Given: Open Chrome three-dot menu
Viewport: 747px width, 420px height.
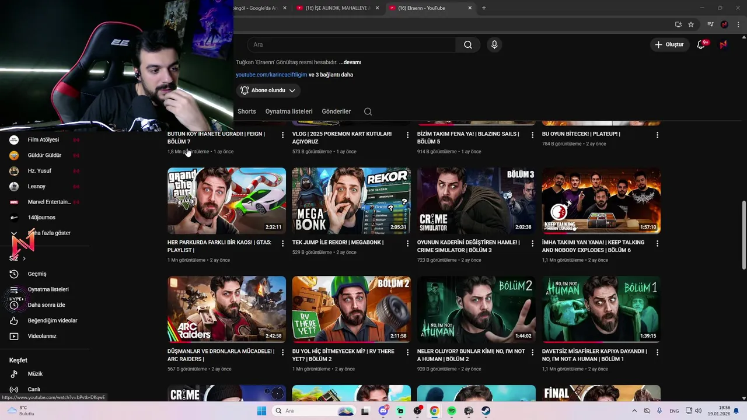Looking at the screenshot, I should [737, 24].
